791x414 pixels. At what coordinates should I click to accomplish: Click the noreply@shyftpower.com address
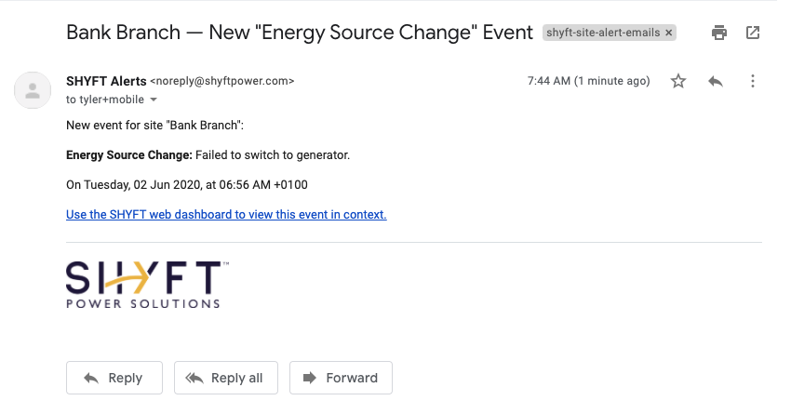pyautogui.click(x=222, y=81)
